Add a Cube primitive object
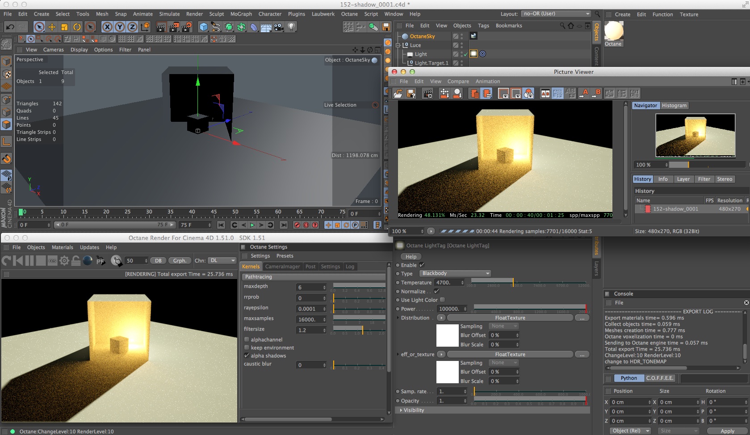Screen dimensions: 750x435 [204, 27]
